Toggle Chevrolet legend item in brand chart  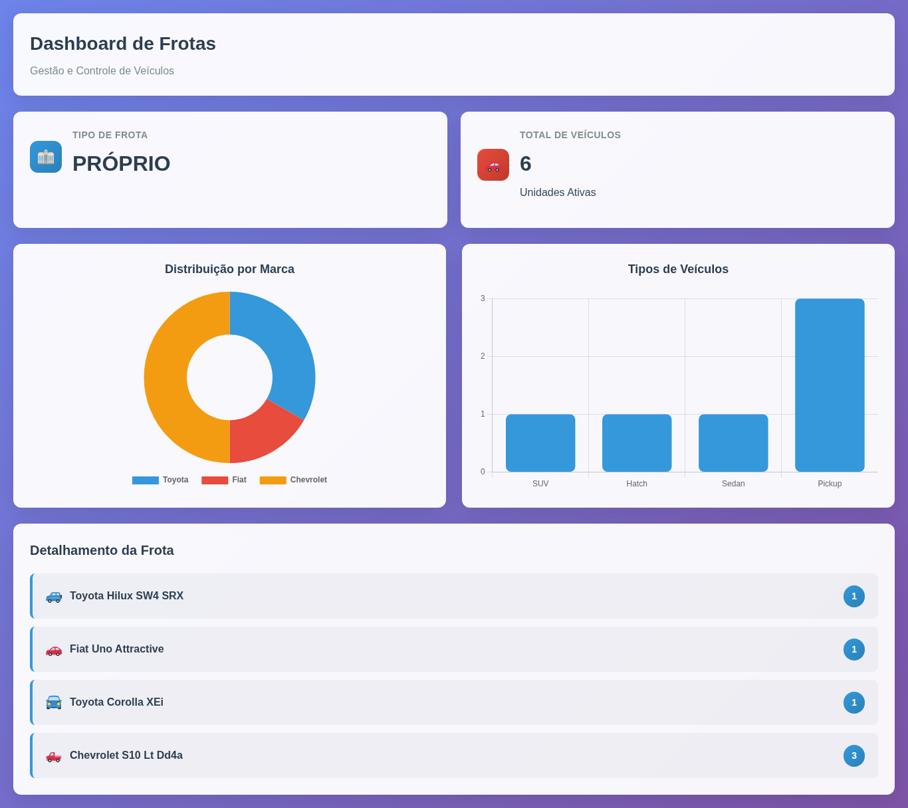293,480
